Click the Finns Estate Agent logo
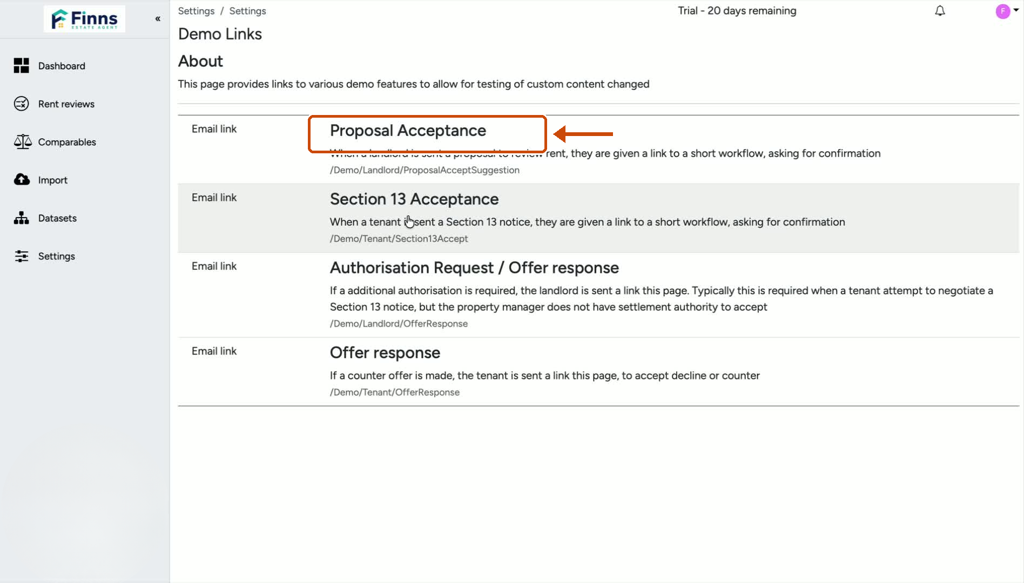Screen dimensions: 1024x583 click(x=84, y=19)
